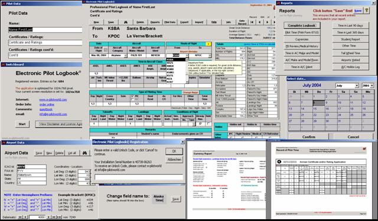
Task: Click the binoculars icon in Airport Data window
Action: [84, 153]
